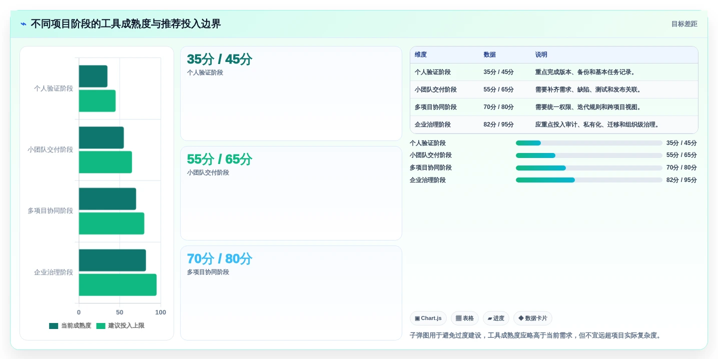Image resolution: width=718 pixels, height=359 pixels.
Task: Click the 多项目协同阶段 recommended limit light bar
Action: [x=112, y=223]
